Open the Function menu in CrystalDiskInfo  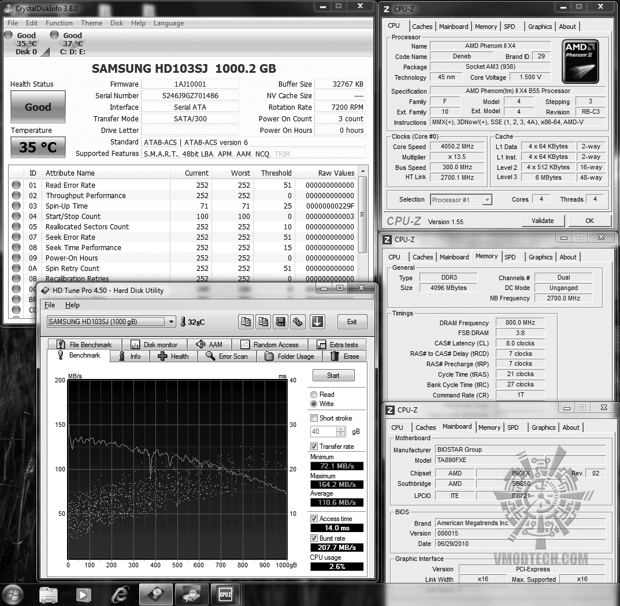(x=59, y=23)
